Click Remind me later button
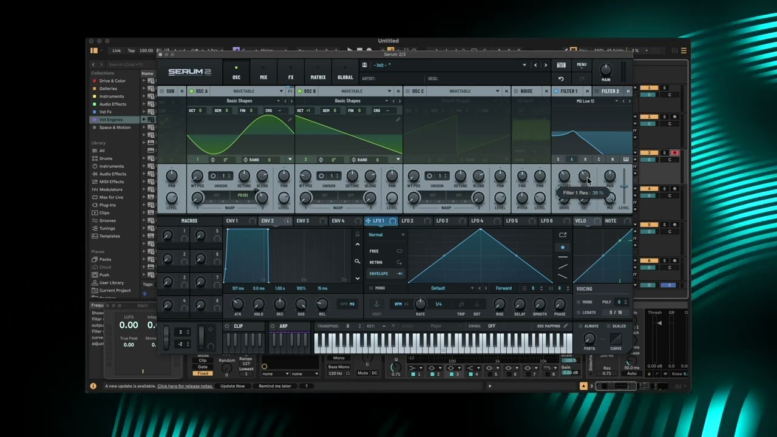This screenshot has width=777, height=437. click(x=275, y=386)
